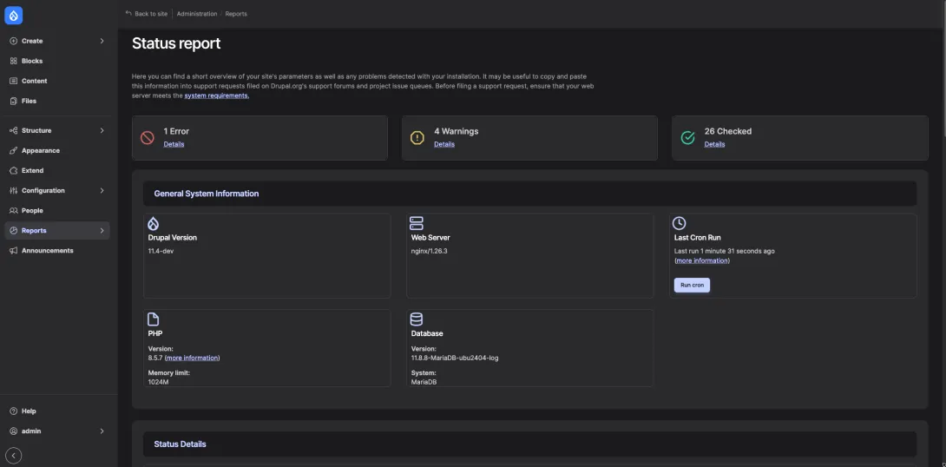Click the Web Server stack icon
The image size is (946, 467).
tap(417, 223)
